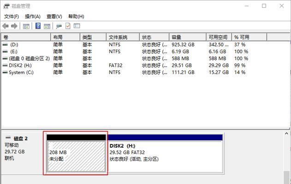The width and height of the screenshot is (291, 184).
Task: Sort by the 布局 column header
Action: (x=65, y=37)
